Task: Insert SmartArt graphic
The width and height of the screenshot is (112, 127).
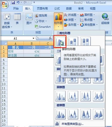Action: (x=42, y=27)
